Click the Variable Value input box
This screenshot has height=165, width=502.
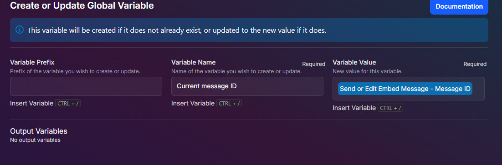tap(409, 89)
